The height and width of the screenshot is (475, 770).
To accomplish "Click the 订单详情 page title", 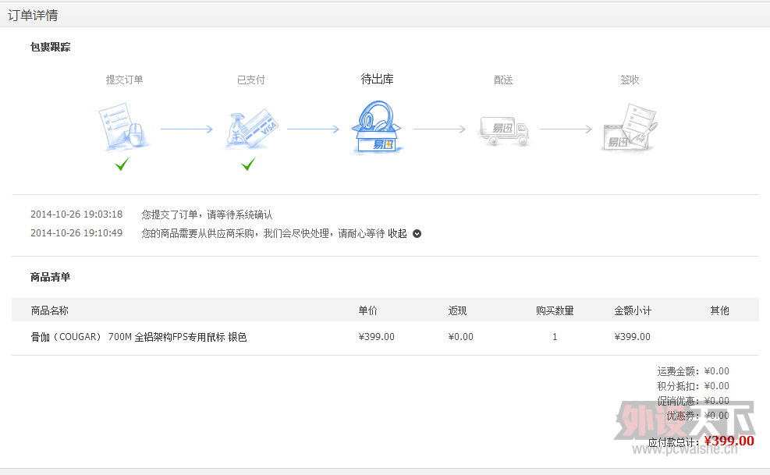I will 33,16.
